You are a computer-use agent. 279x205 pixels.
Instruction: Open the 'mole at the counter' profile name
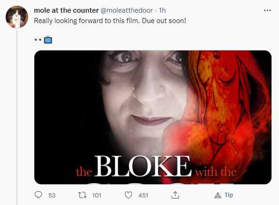pos(66,10)
